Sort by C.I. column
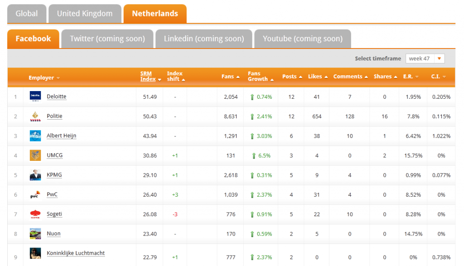The height and width of the screenshot is (266, 464). pos(438,76)
